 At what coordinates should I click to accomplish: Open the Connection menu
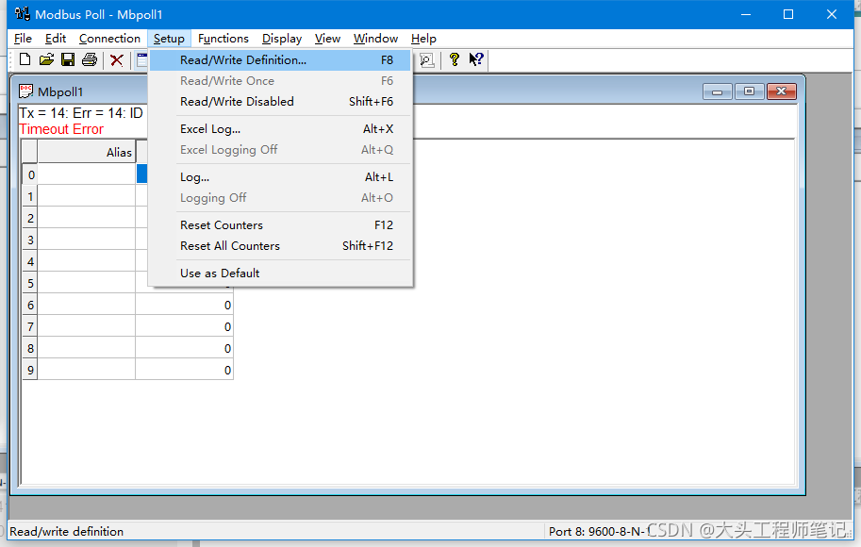(109, 39)
